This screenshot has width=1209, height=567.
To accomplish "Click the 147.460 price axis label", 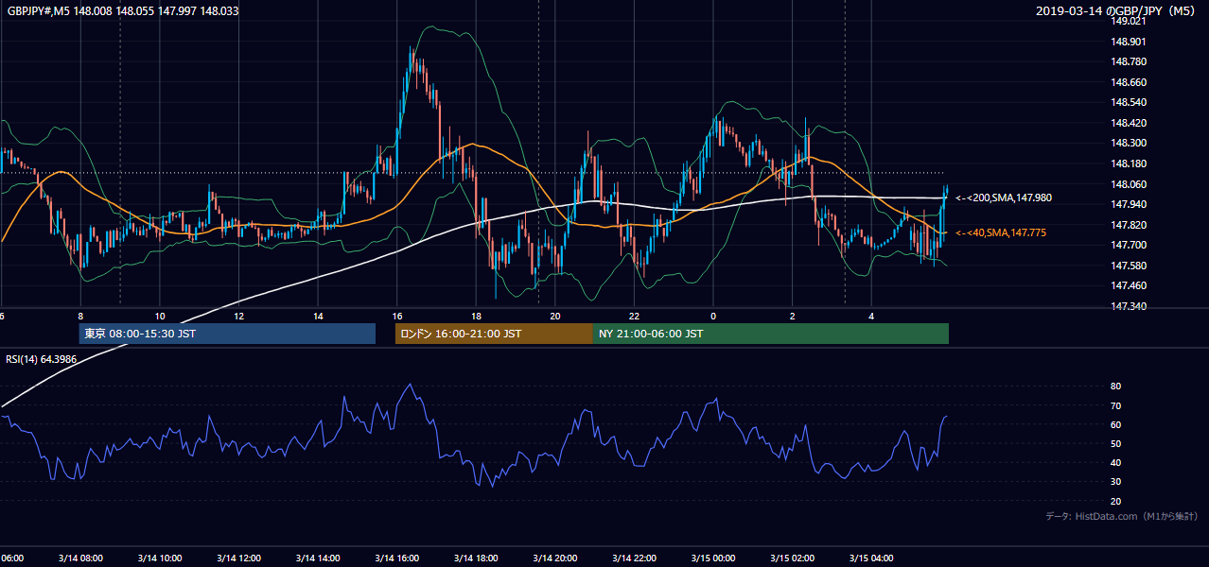I will tap(1130, 285).
